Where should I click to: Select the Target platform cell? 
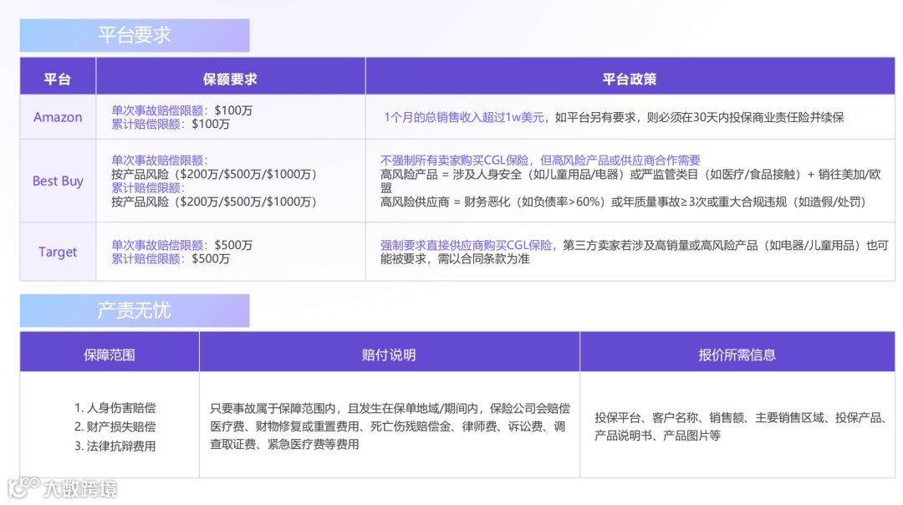(58, 252)
